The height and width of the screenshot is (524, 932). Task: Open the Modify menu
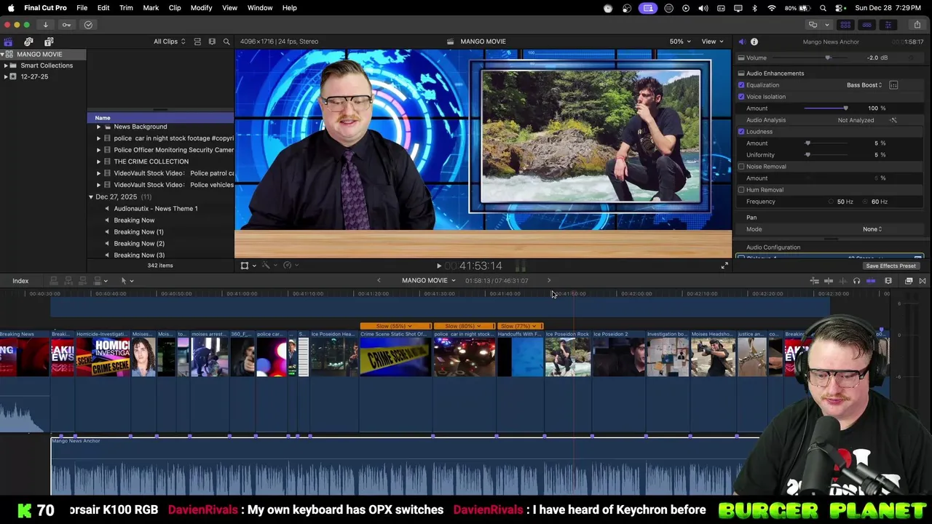tap(202, 8)
